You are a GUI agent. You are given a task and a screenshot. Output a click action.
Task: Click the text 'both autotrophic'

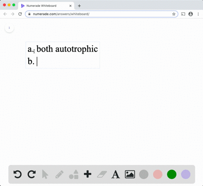click(x=67, y=49)
